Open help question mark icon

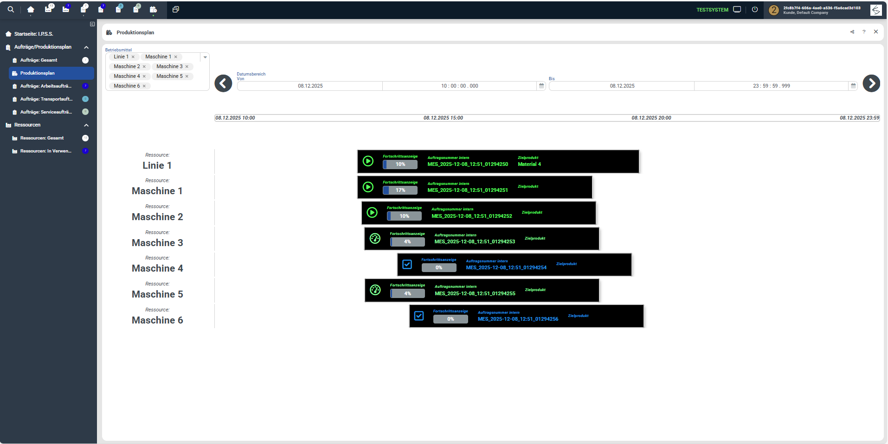tap(864, 32)
